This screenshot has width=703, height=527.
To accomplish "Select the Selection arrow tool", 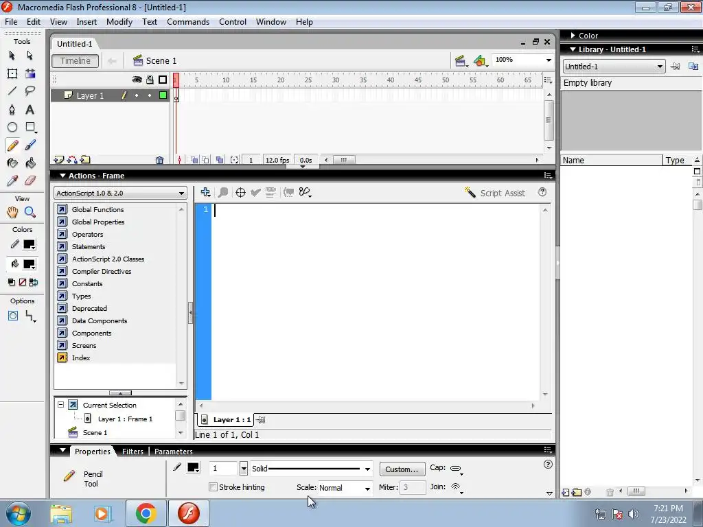I will tap(12, 55).
